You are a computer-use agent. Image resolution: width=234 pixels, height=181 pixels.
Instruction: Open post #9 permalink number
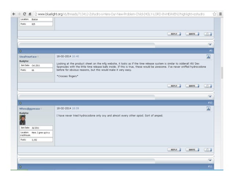(x=211, y=51)
